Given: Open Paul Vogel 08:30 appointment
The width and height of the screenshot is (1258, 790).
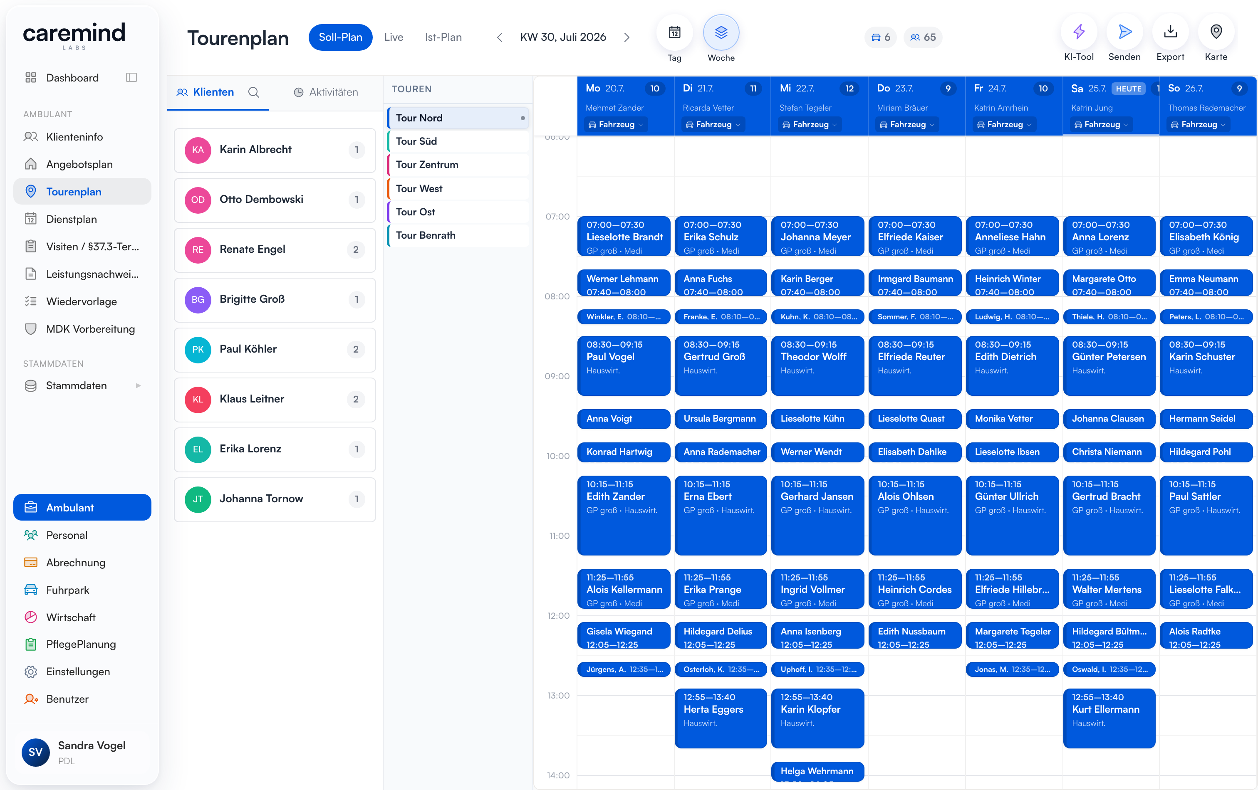Looking at the screenshot, I should tap(624, 366).
